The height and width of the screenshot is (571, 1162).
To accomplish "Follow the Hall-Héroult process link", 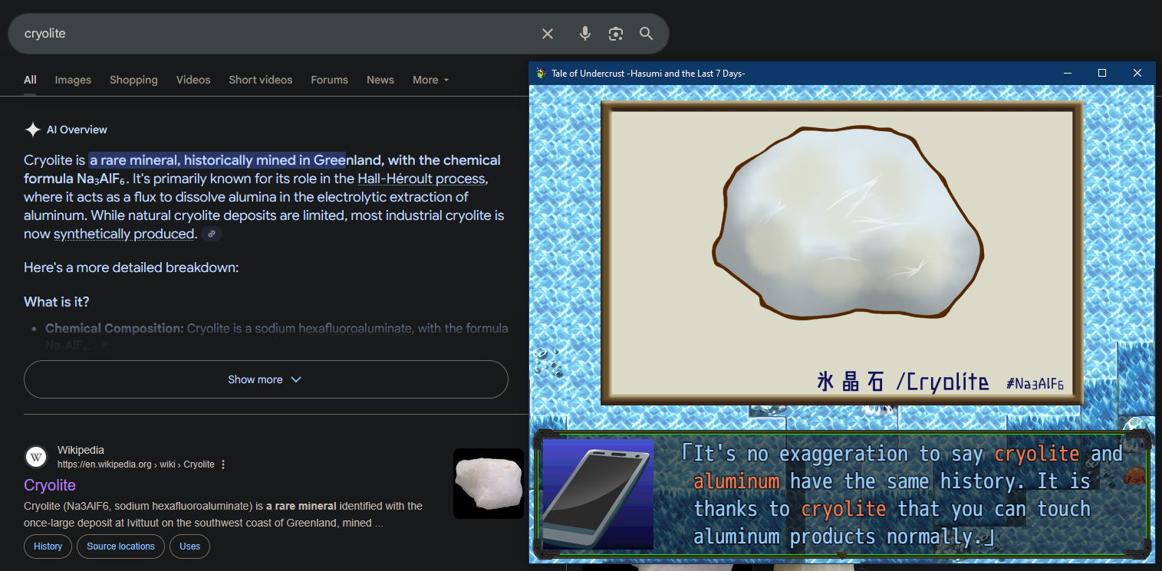I will point(421,179).
